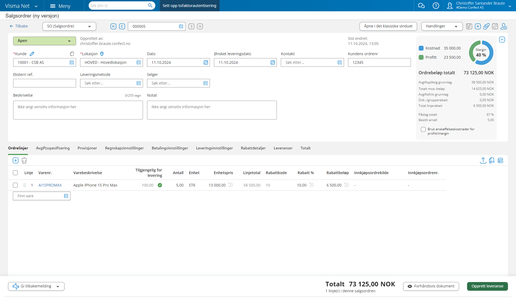Open the help question mark icon
Image resolution: width=516 pixels, height=299 pixels.
pyautogui.click(x=436, y=6)
